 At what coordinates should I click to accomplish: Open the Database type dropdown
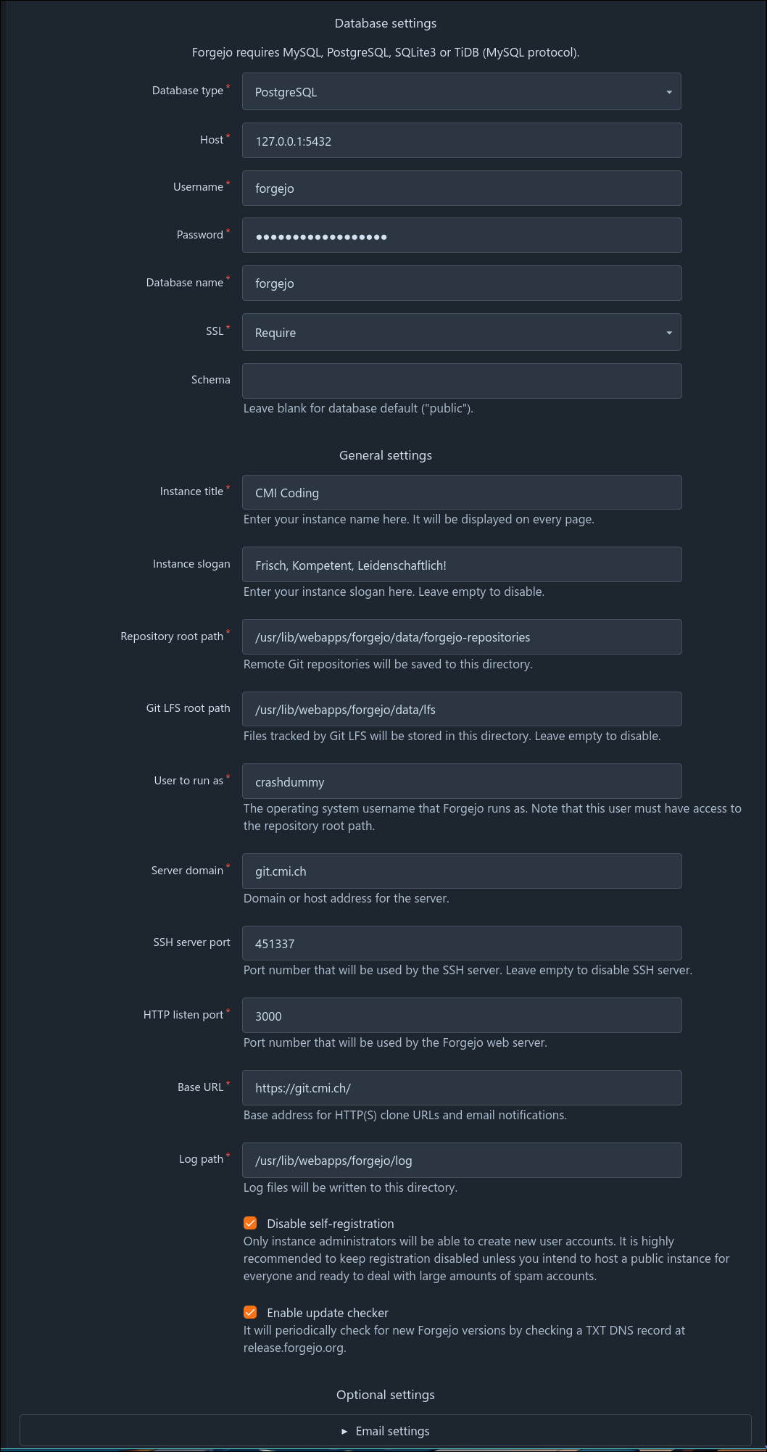pos(462,91)
